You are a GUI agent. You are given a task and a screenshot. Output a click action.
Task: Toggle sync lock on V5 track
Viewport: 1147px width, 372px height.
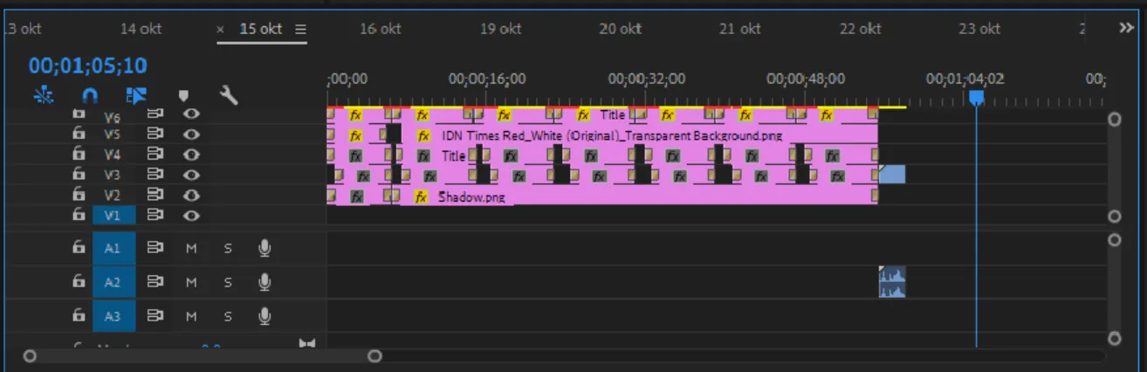(155, 134)
